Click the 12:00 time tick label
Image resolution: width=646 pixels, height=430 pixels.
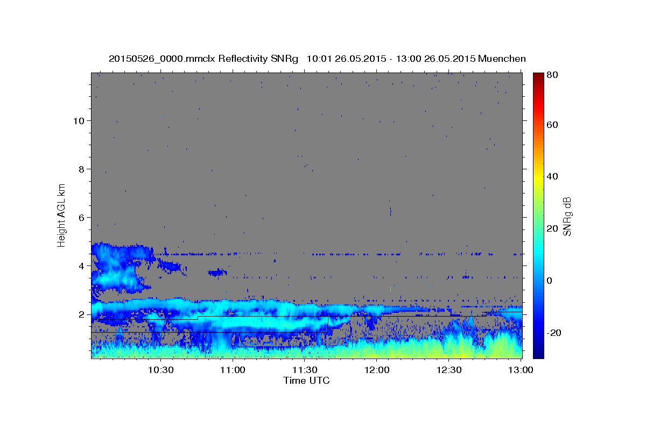pyautogui.click(x=377, y=370)
